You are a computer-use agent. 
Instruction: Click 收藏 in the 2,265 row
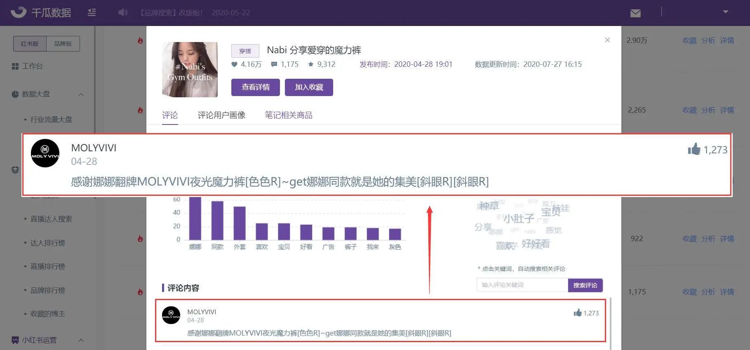point(689,110)
